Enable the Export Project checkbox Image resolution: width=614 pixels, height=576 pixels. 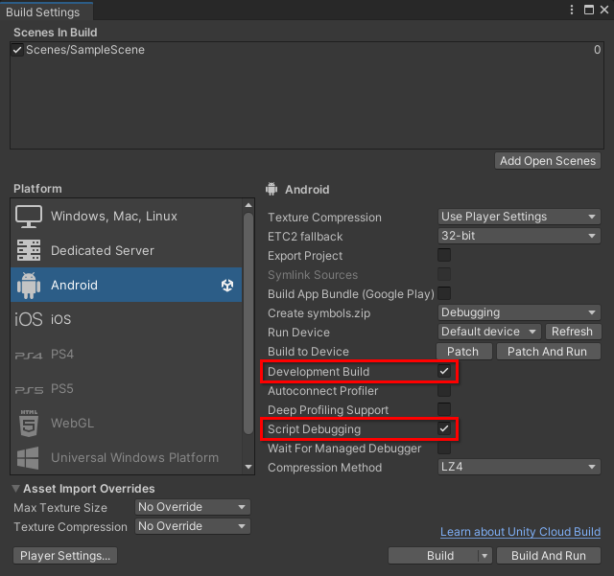[x=444, y=255]
